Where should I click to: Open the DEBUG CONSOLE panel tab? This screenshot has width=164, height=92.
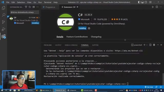tap(71, 45)
